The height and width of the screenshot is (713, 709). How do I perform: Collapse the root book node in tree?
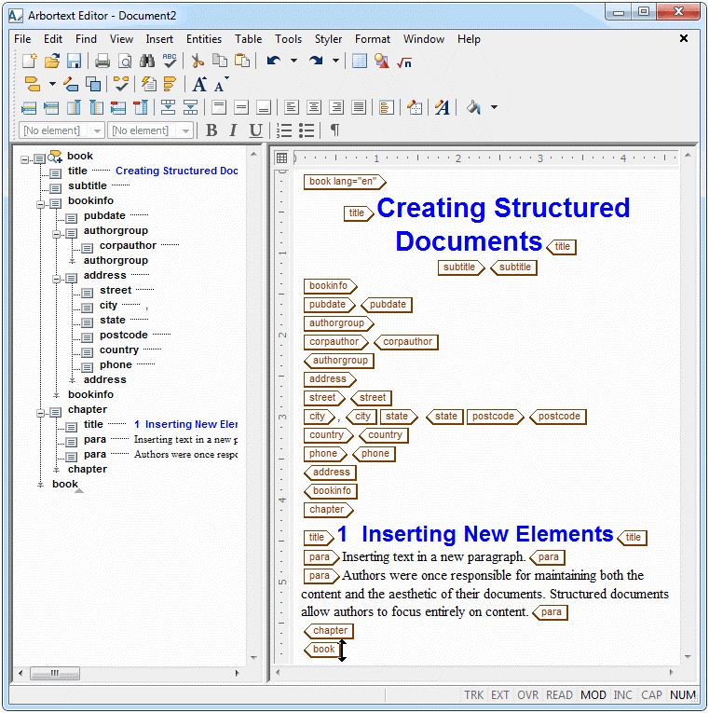[x=24, y=159]
